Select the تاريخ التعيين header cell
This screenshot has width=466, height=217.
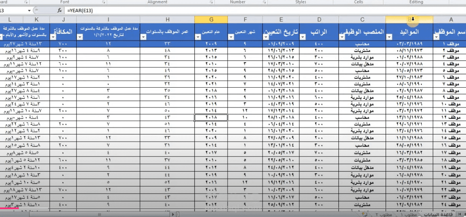(x=281, y=32)
